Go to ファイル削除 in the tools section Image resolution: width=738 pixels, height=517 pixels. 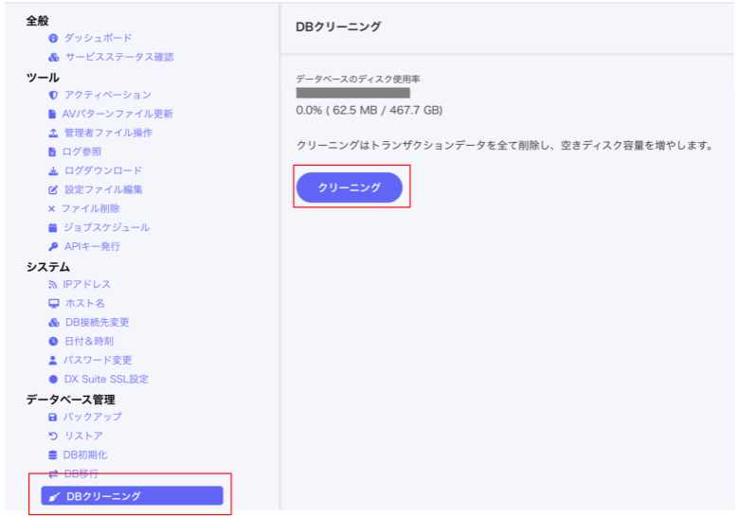[90, 208]
